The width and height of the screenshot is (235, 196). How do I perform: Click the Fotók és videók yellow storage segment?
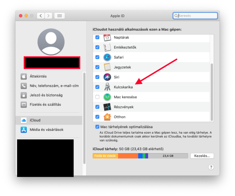point(105,156)
